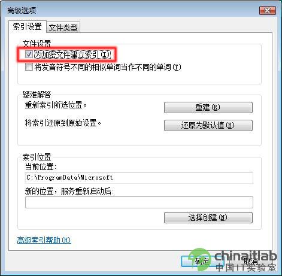
Task: Click the 新的位置，服务重新启动后 label
Action: (x=69, y=191)
